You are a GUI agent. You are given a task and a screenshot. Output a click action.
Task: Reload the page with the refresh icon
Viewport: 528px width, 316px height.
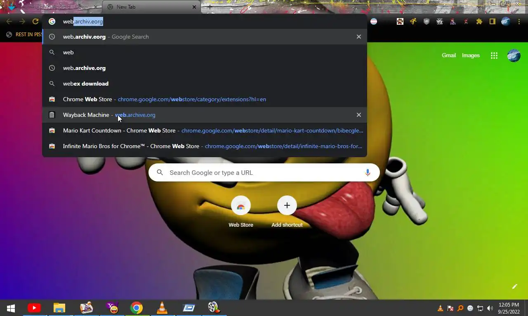[35, 21]
